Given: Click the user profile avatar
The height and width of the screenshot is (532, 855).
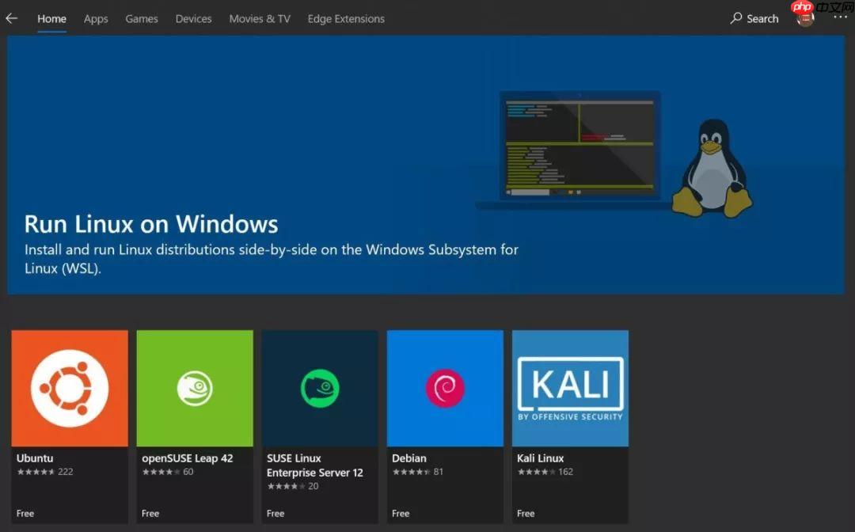Looking at the screenshot, I should point(804,17).
